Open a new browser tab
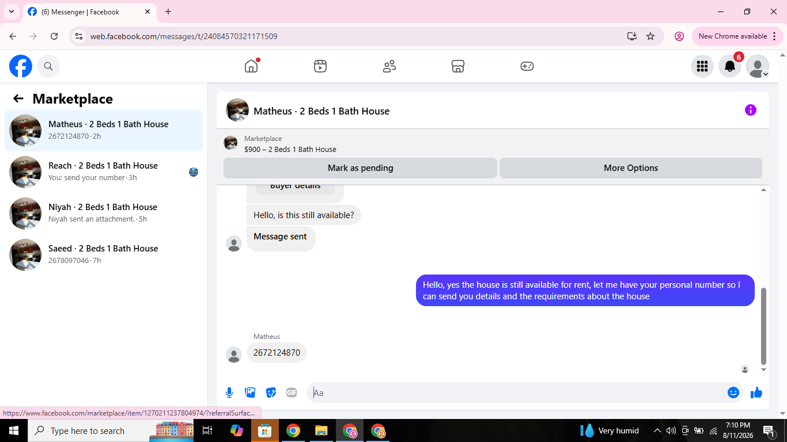 click(168, 12)
